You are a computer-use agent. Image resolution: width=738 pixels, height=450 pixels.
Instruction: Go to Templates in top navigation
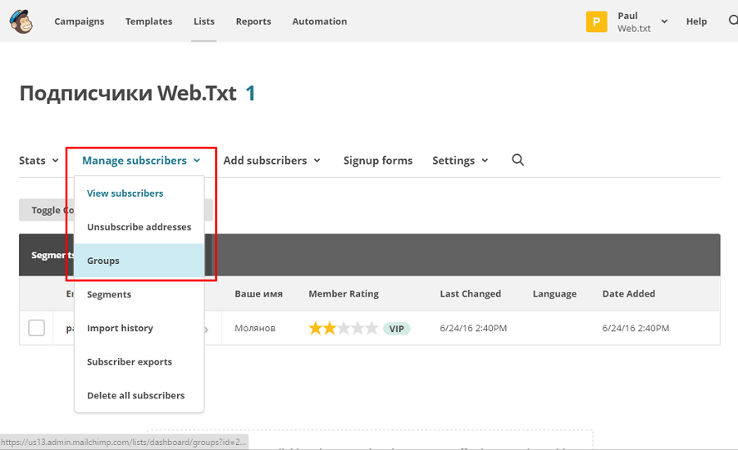(148, 21)
